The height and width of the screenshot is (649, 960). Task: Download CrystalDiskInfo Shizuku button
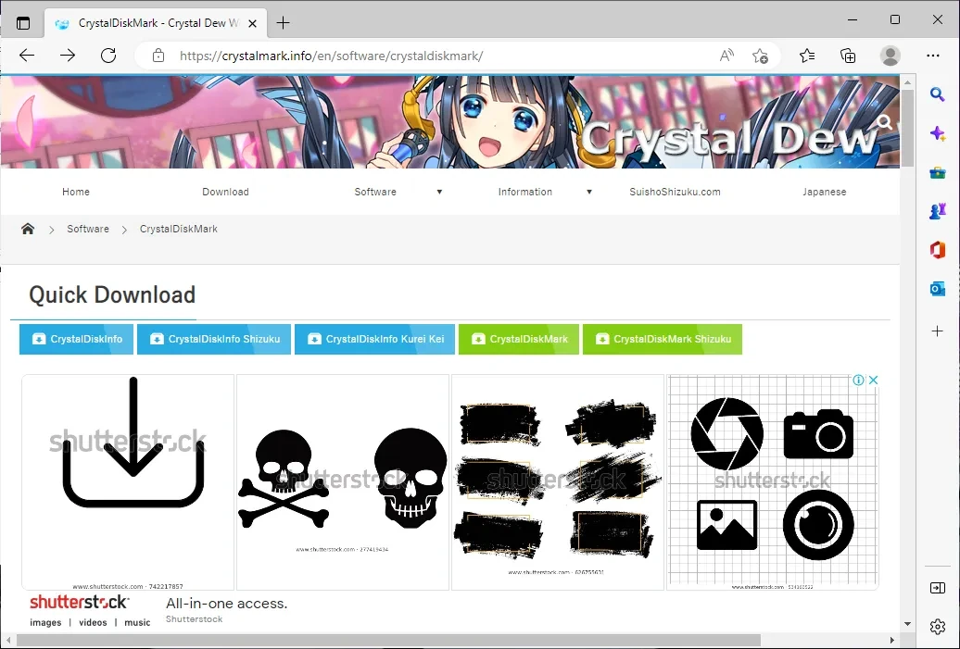coord(214,339)
